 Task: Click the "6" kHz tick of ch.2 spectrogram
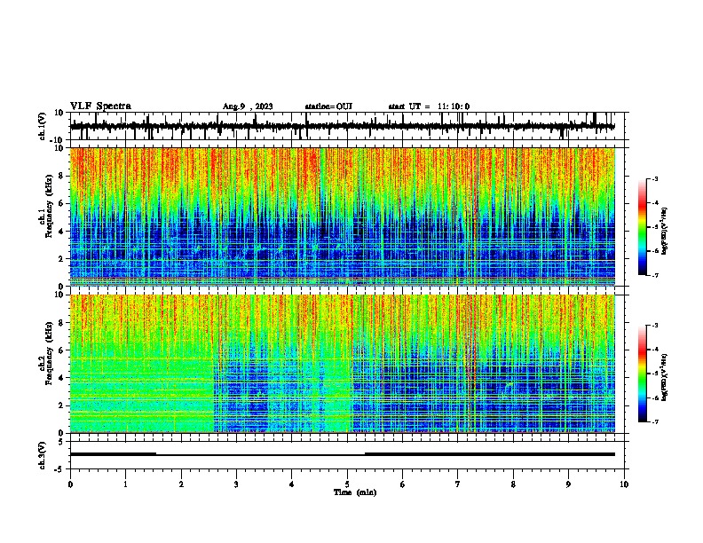click(61, 350)
